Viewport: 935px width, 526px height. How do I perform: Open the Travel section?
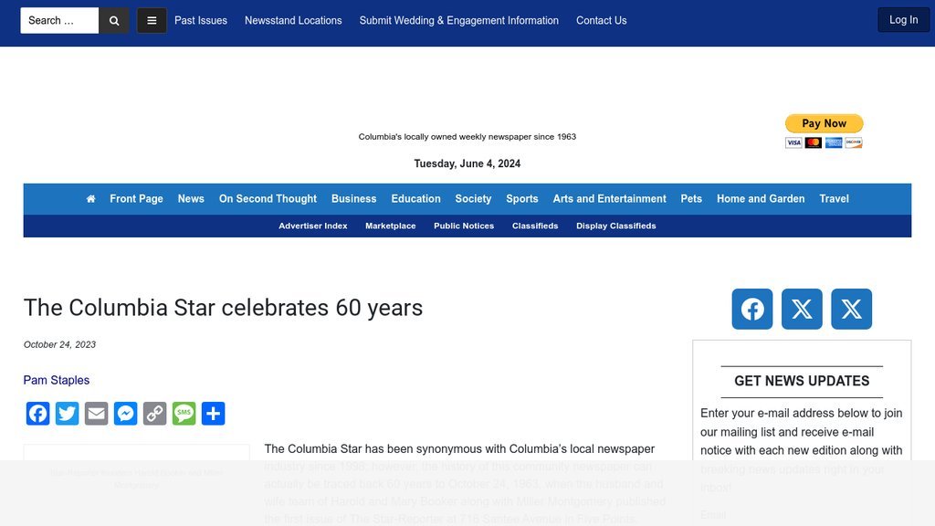[835, 198]
